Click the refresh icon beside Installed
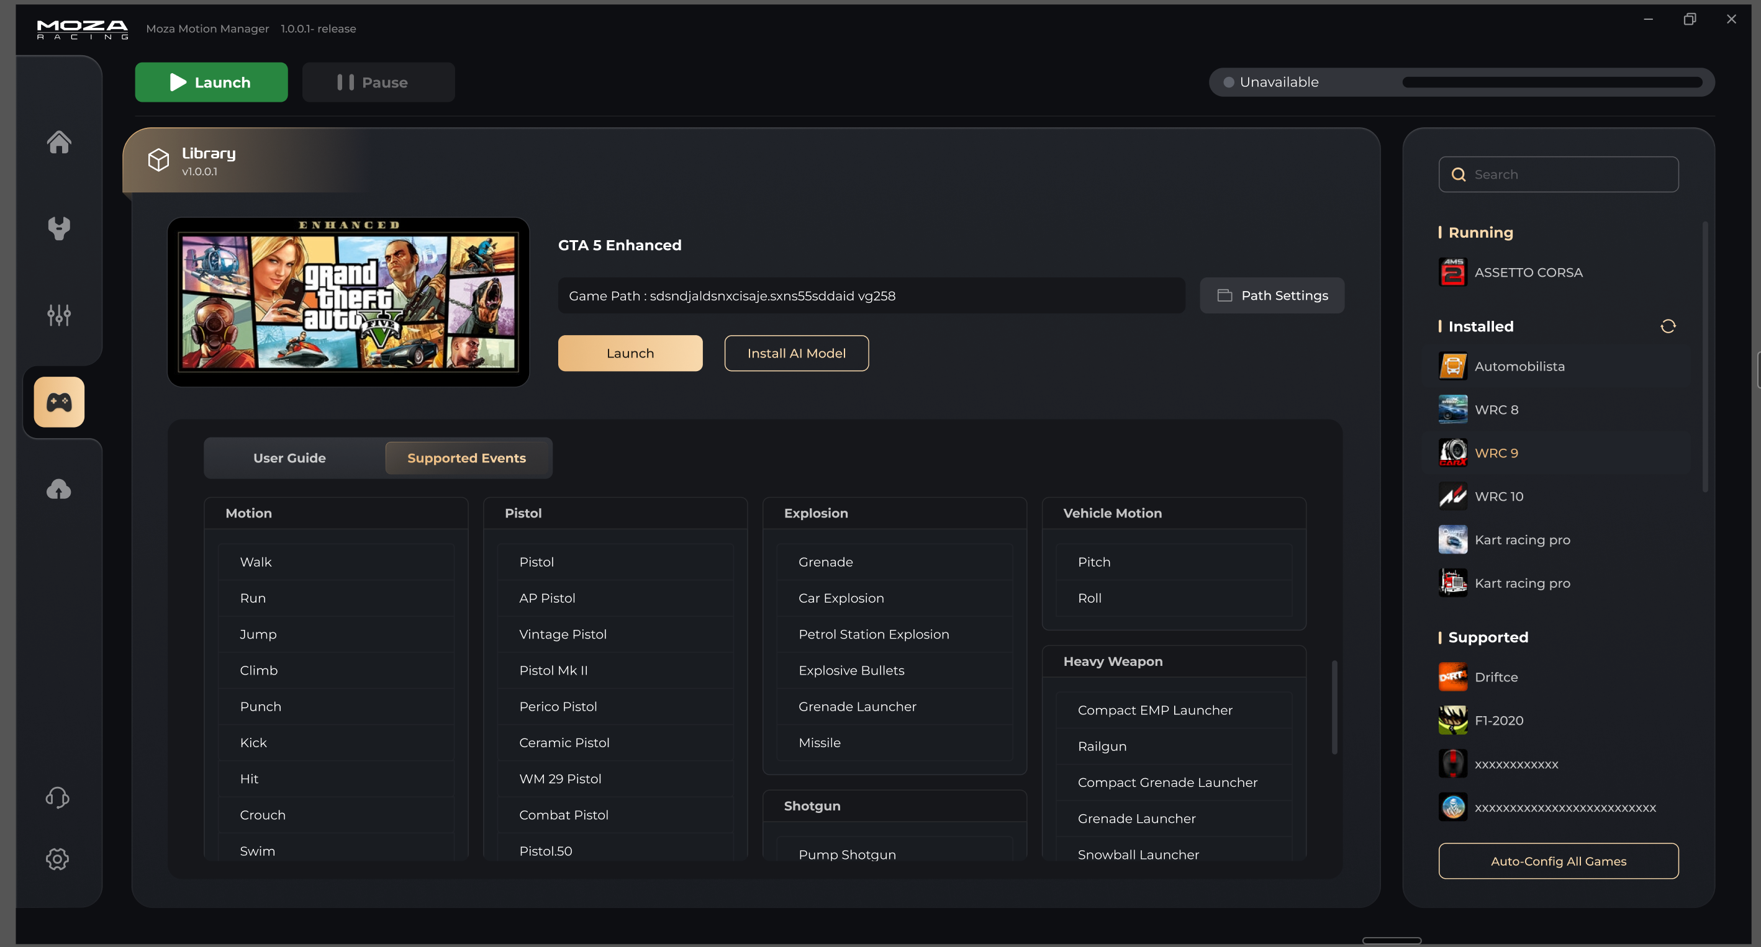Screen dimensions: 1761x947 1668,326
